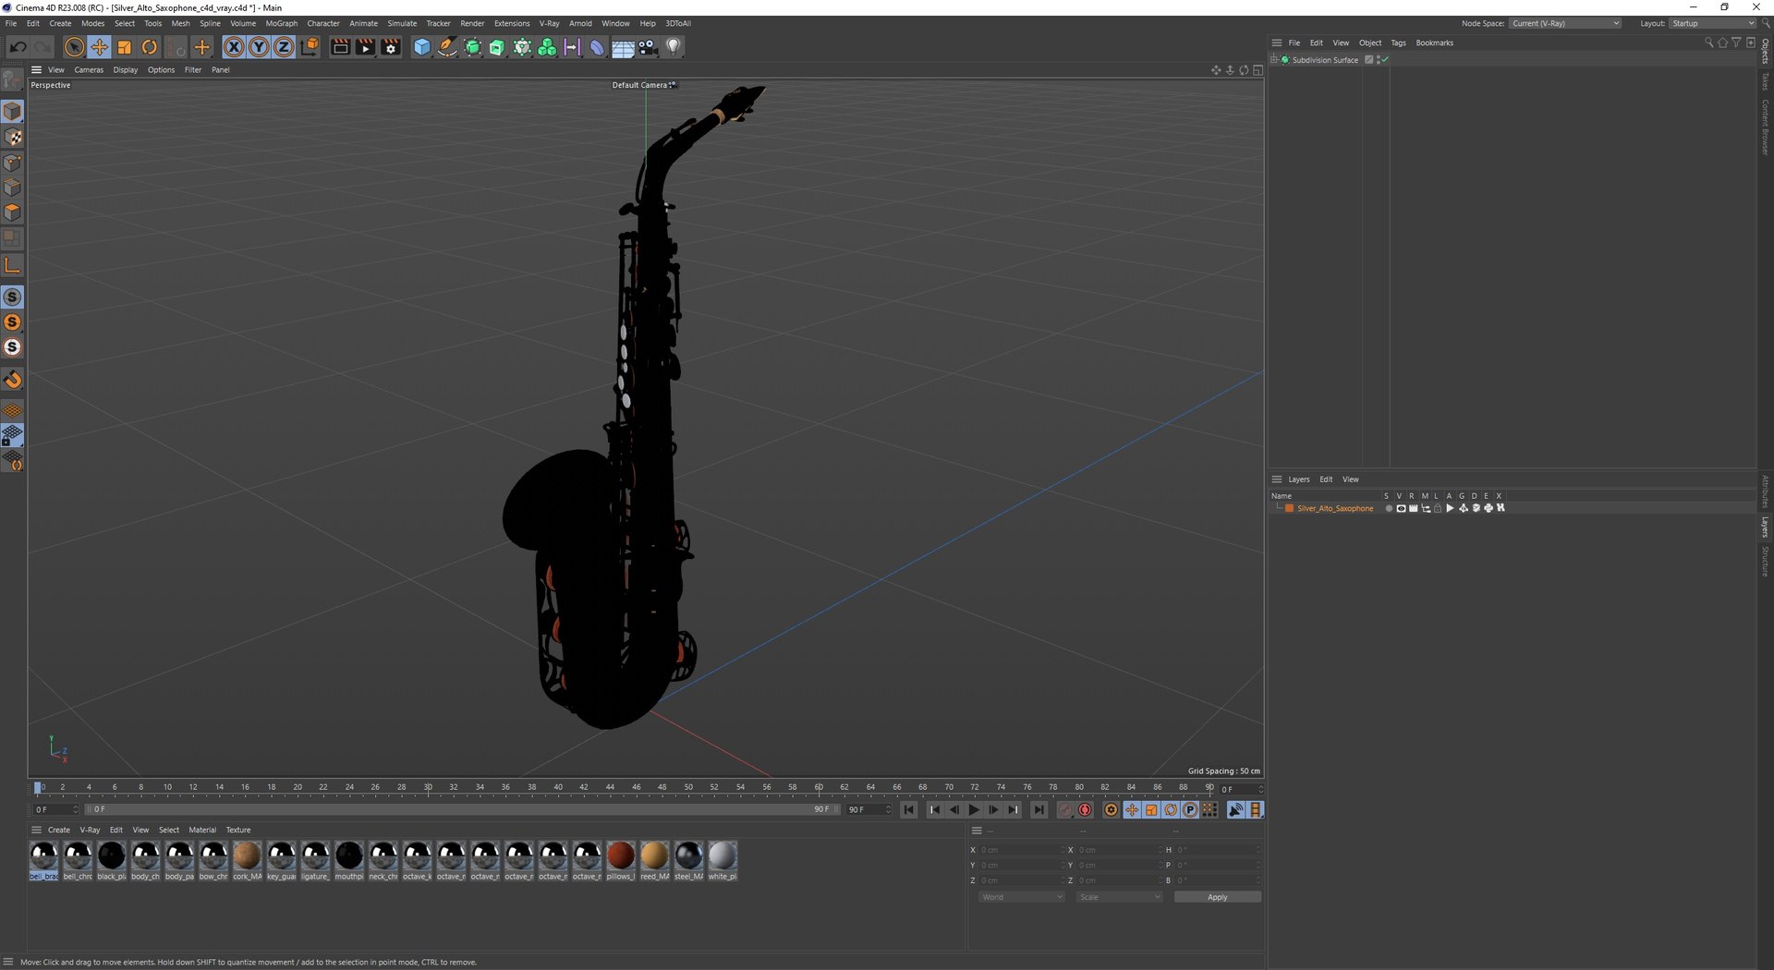Image resolution: width=1774 pixels, height=970 pixels.
Task: Open the Render menu
Action: pyautogui.click(x=472, y=23)
